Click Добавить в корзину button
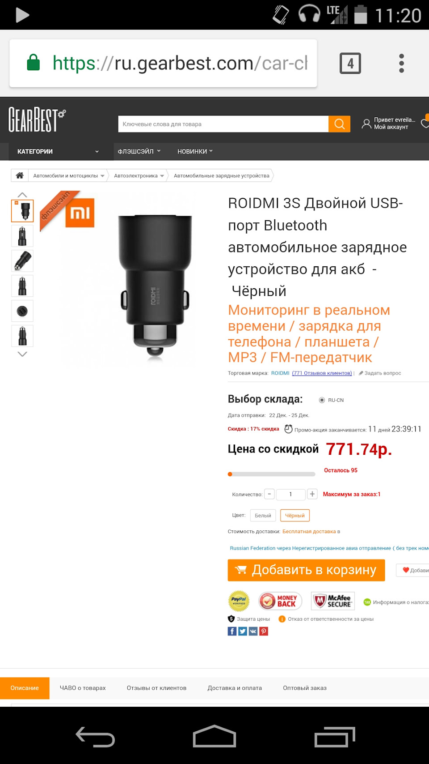The height and width of the screenshot is (764, 429). click(x=306, y=570)
